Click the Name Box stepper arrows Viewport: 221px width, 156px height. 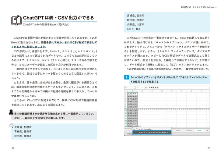[134, 88]
